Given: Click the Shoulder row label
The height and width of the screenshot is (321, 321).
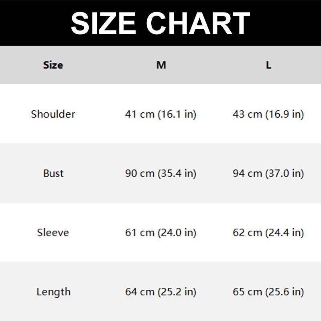Looking at the screenshot, I should pyautogui.click(x=53, y=114).
